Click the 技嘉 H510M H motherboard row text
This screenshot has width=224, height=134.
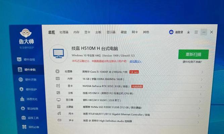click(108, 93)
